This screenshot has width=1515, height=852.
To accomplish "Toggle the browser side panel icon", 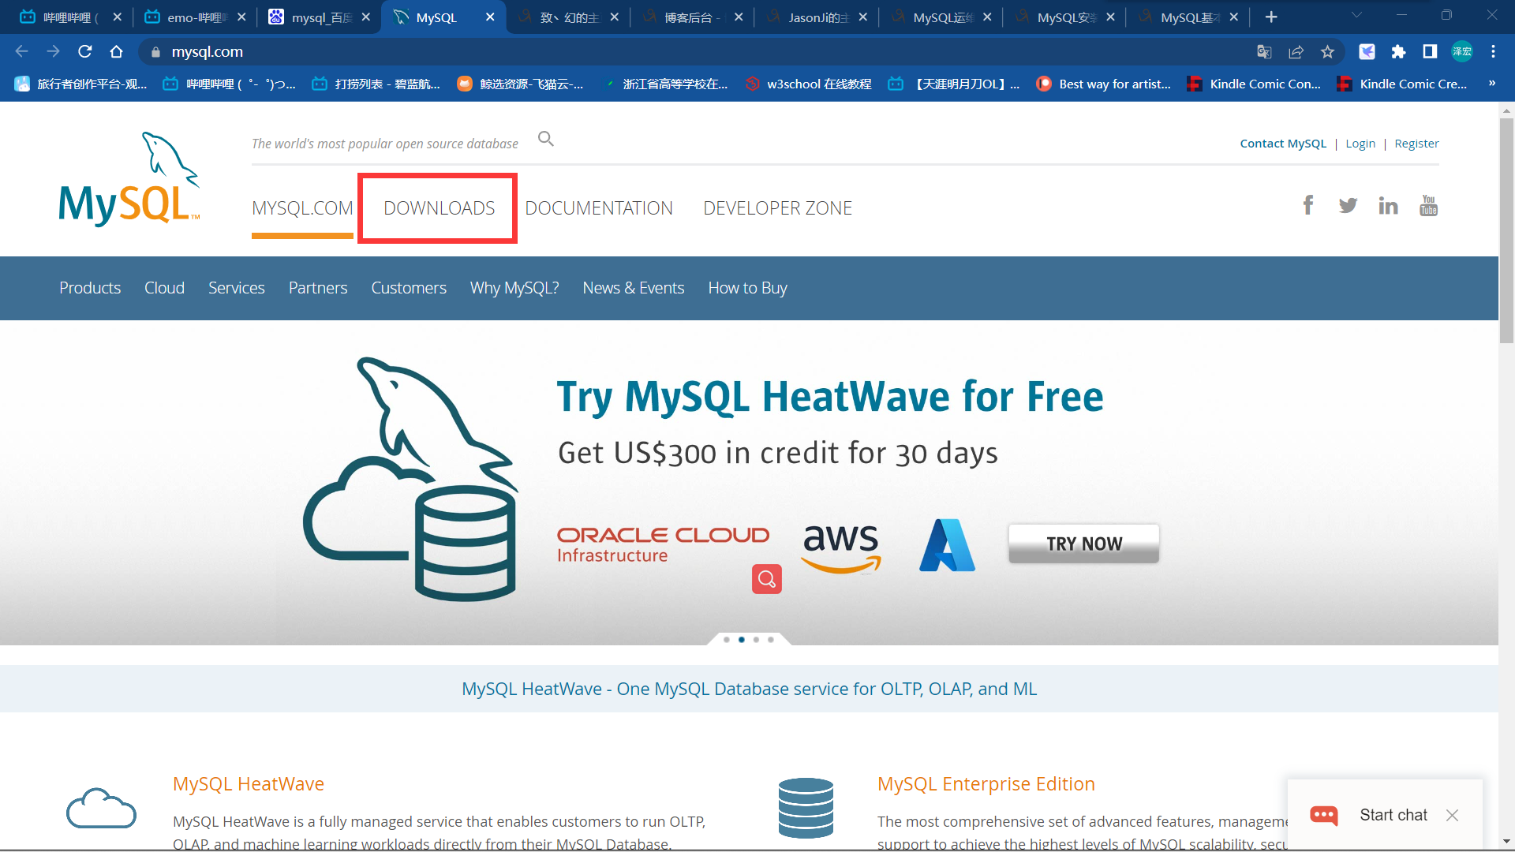I will point(1430,51).
